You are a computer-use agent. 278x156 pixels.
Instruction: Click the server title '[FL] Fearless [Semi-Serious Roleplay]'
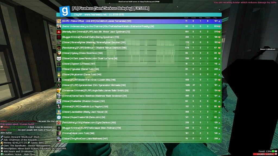(x=111, y=8)
